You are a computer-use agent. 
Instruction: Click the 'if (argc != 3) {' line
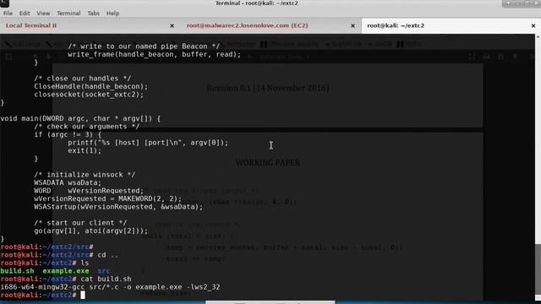68,134
